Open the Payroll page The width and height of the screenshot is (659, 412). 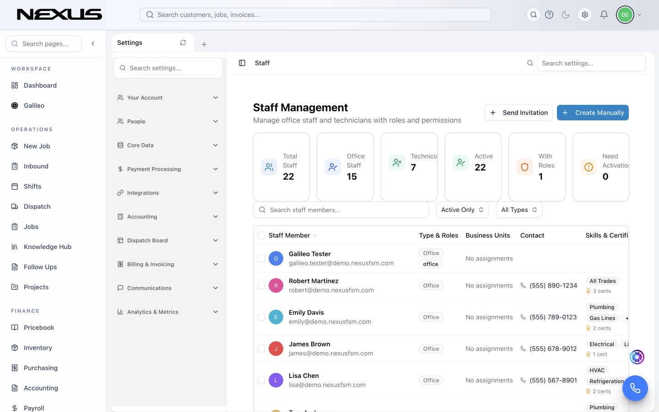pyautogui.click(x=34, y=408)
